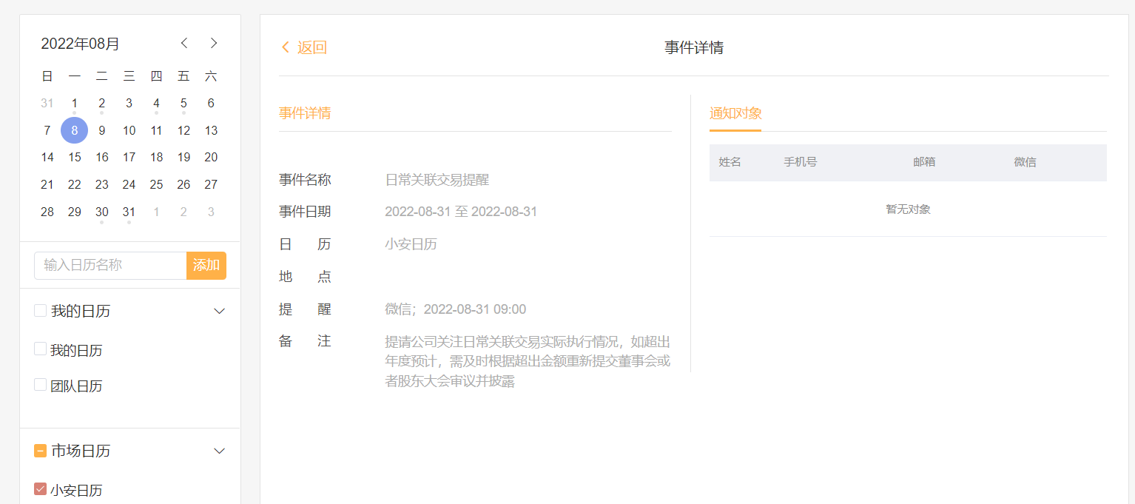
Task: Select highlighted date 8 in calendar
Action: (x=75, y=130)
